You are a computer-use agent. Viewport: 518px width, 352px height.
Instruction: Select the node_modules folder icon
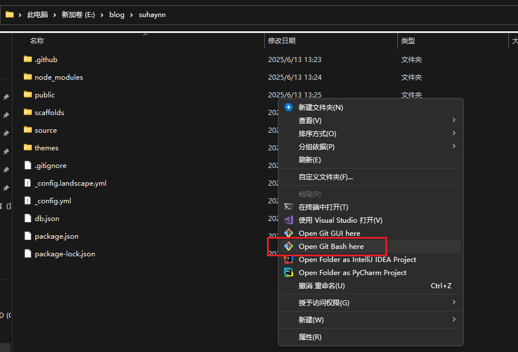[28, 77]
